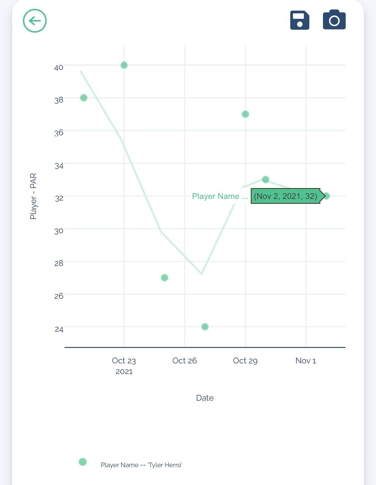Toggle the 'Tyler Herro' legend label
This screenshot has width=376, height=485.
141,465
